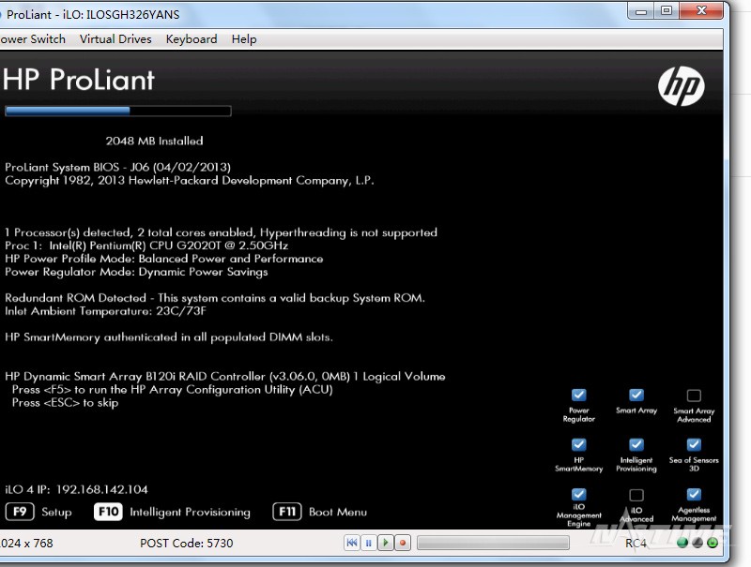
Task: Click the 2048 MB Installed text
Action: (x=154, y=141)
